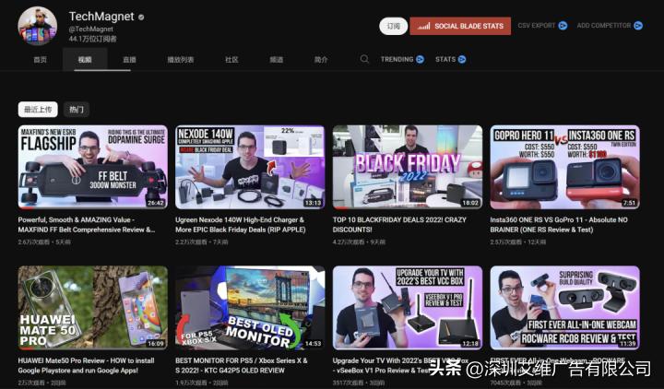
Task: Open SOCIAL BLADE STATS
Action: [x=460, y=26]
